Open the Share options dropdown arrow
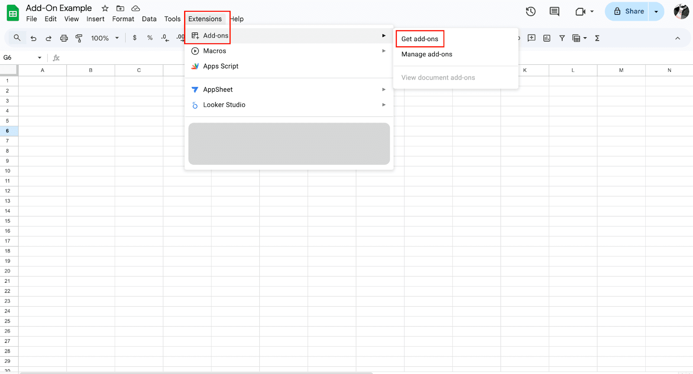The height and width of the screenshot is (374, 693). point(656,12)
